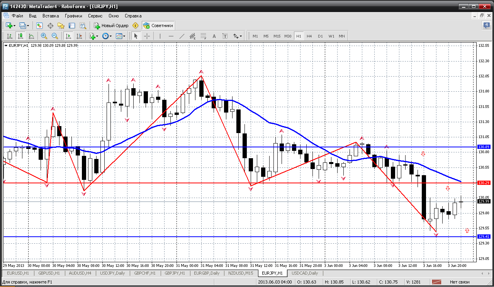This screenshot has width=494, height=287.
Task: Toggle chart auto scroll
Action: click(x=68, y=36)
